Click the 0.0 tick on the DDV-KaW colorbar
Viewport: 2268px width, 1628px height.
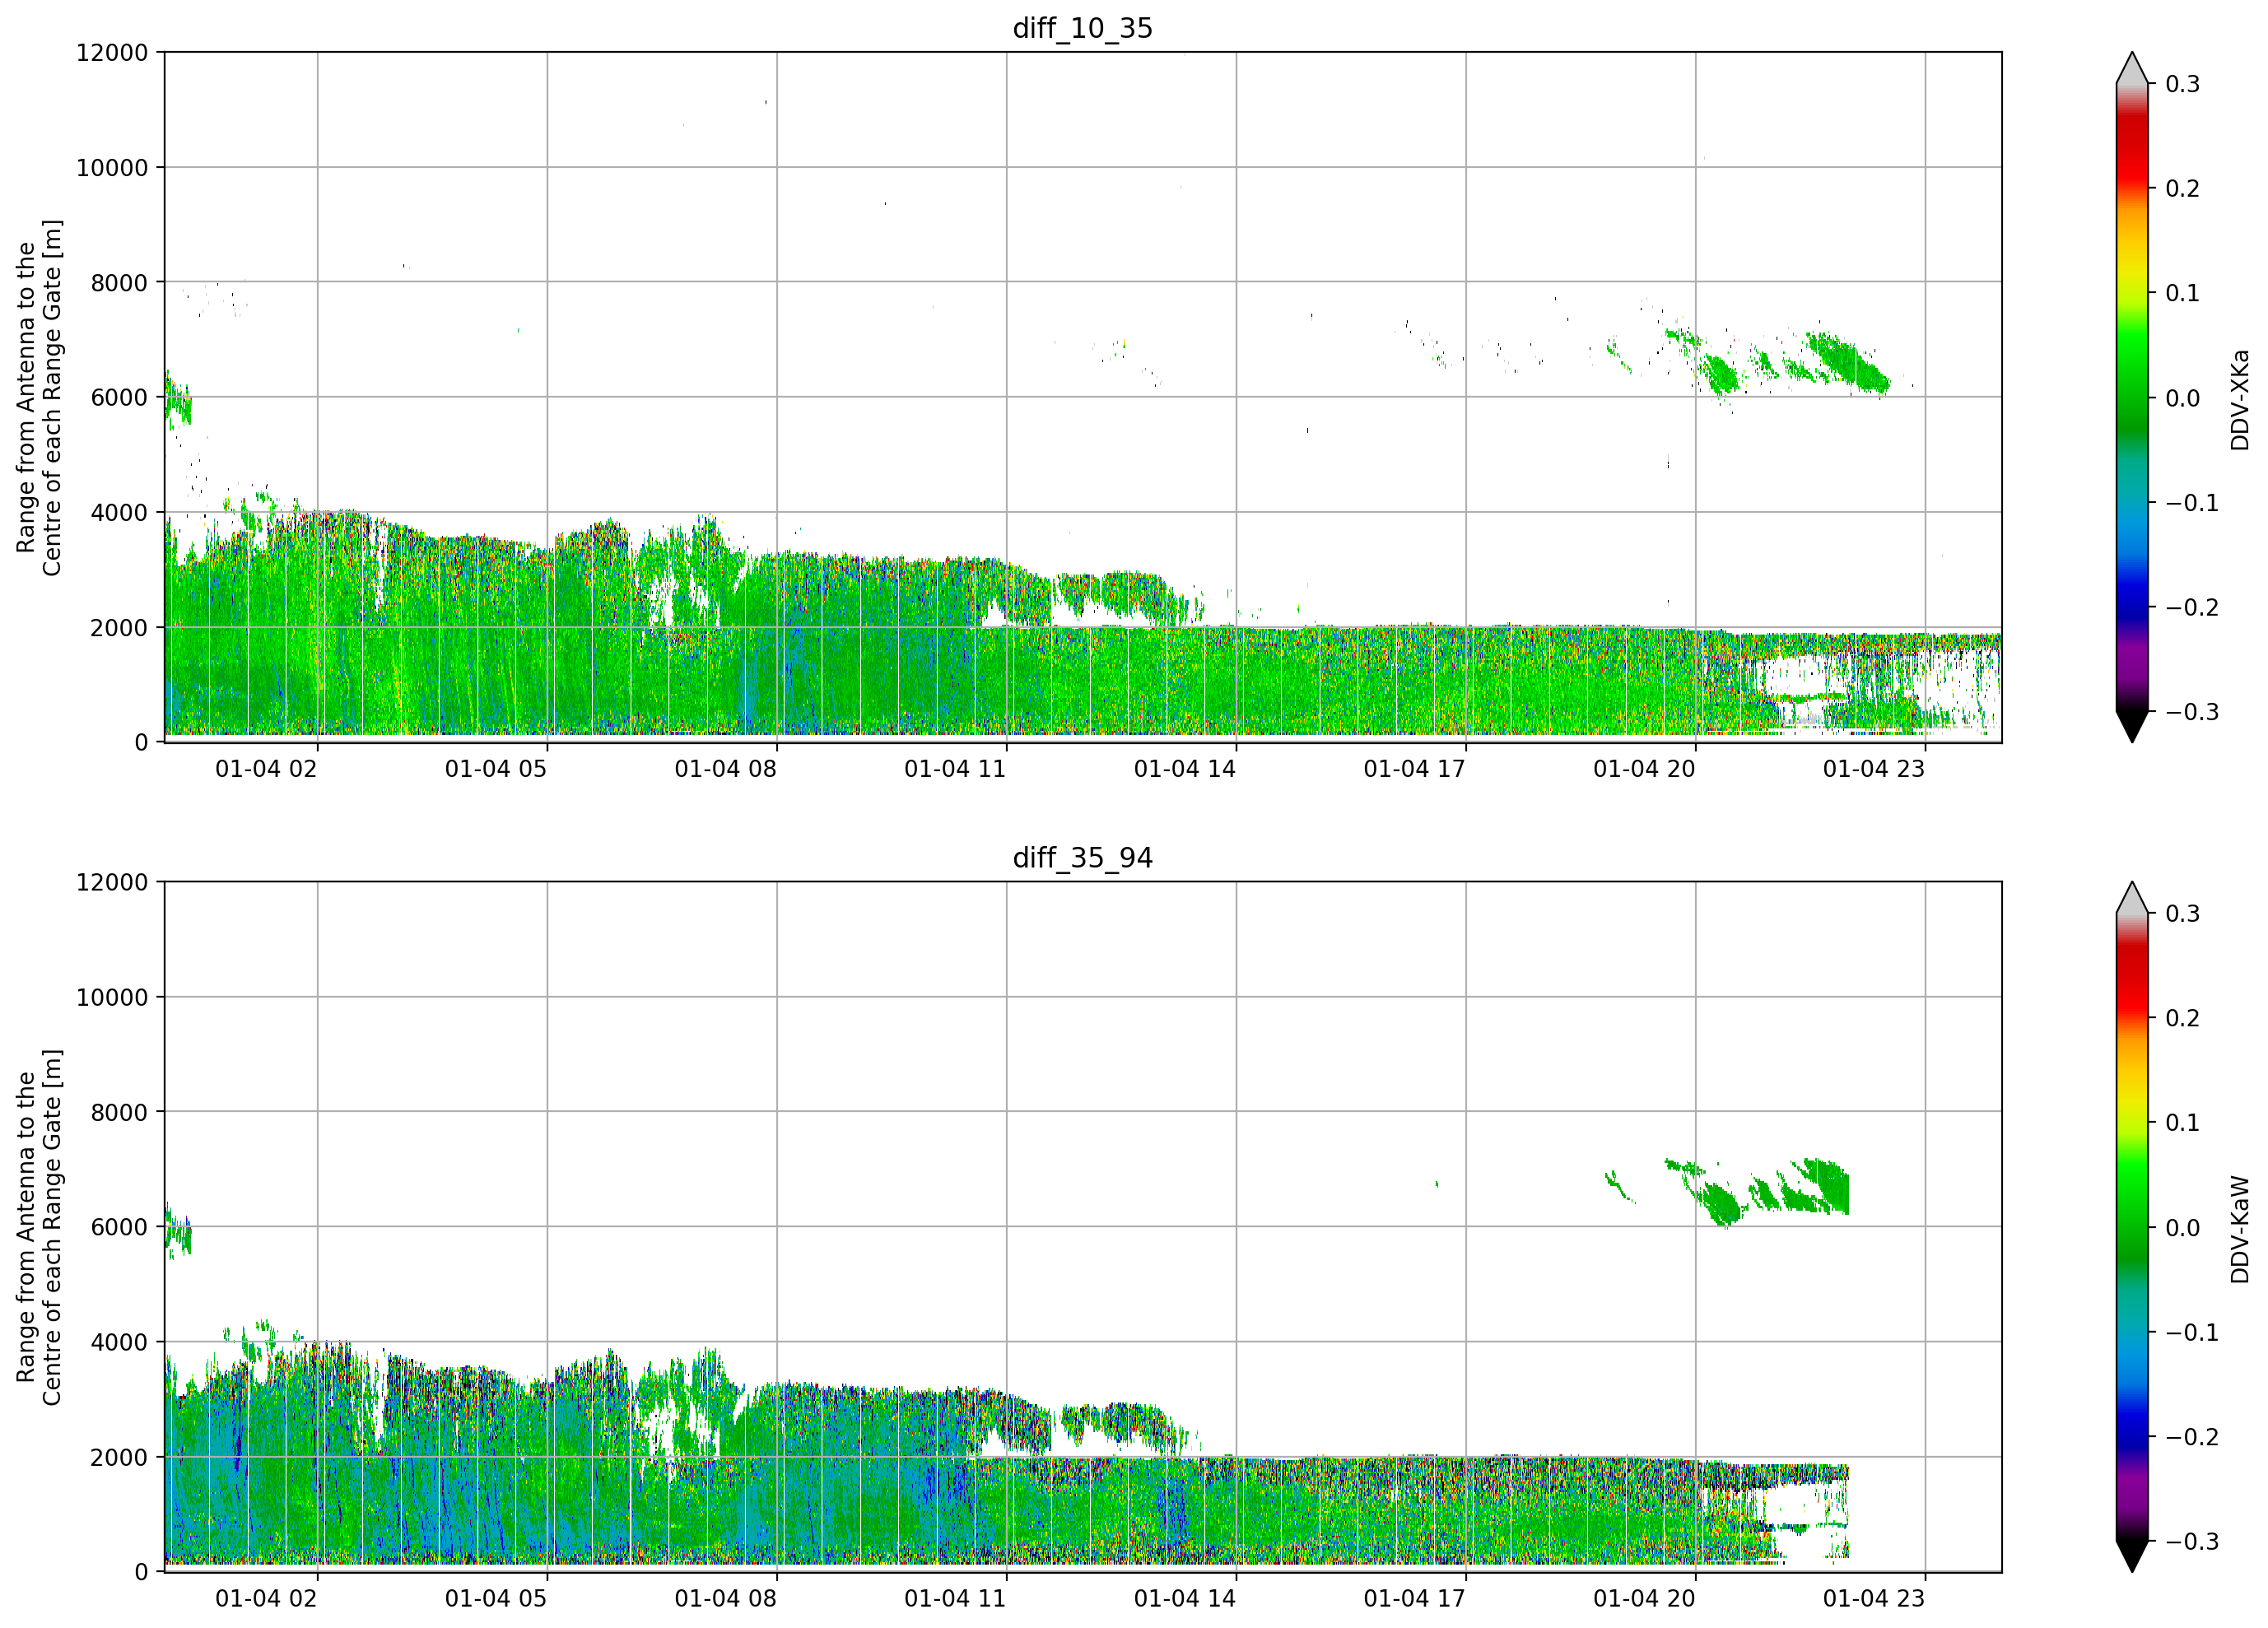tap(2182, 1228)
